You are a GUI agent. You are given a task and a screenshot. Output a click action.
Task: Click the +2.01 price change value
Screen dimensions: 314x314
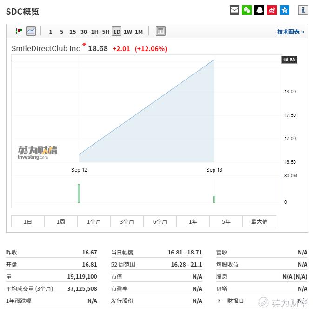[121, 49]
